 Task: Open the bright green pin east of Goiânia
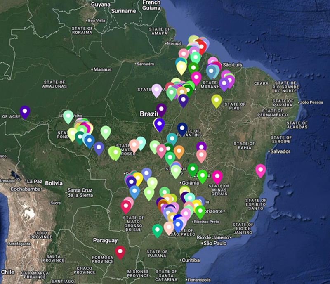point(202,175)
